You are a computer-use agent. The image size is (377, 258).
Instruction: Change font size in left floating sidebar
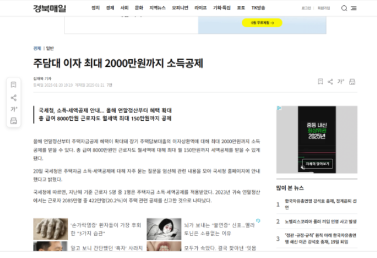pos(14,109)
